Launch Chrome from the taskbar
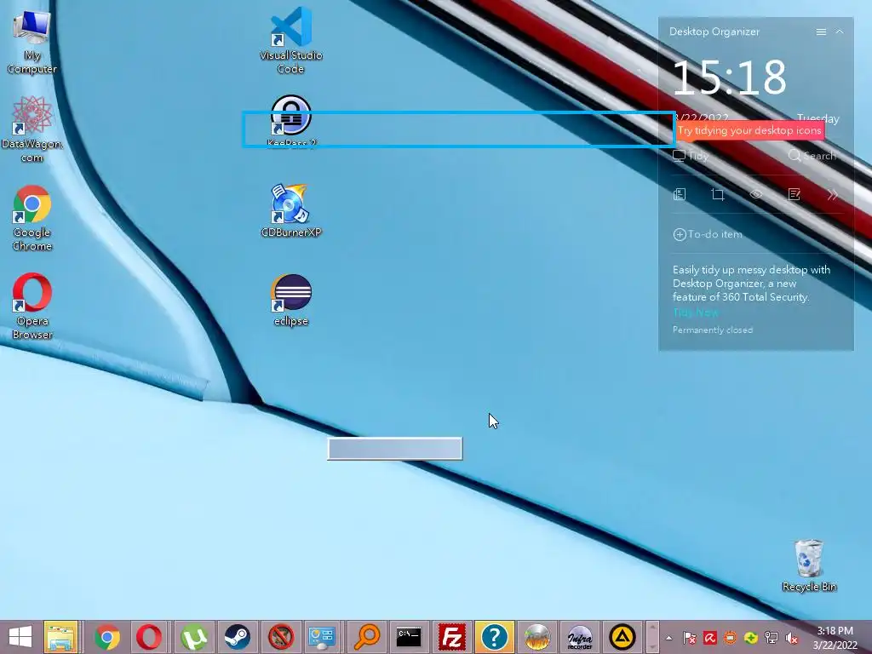The height and width of the screenshot is (654, 872). (106, 637)
